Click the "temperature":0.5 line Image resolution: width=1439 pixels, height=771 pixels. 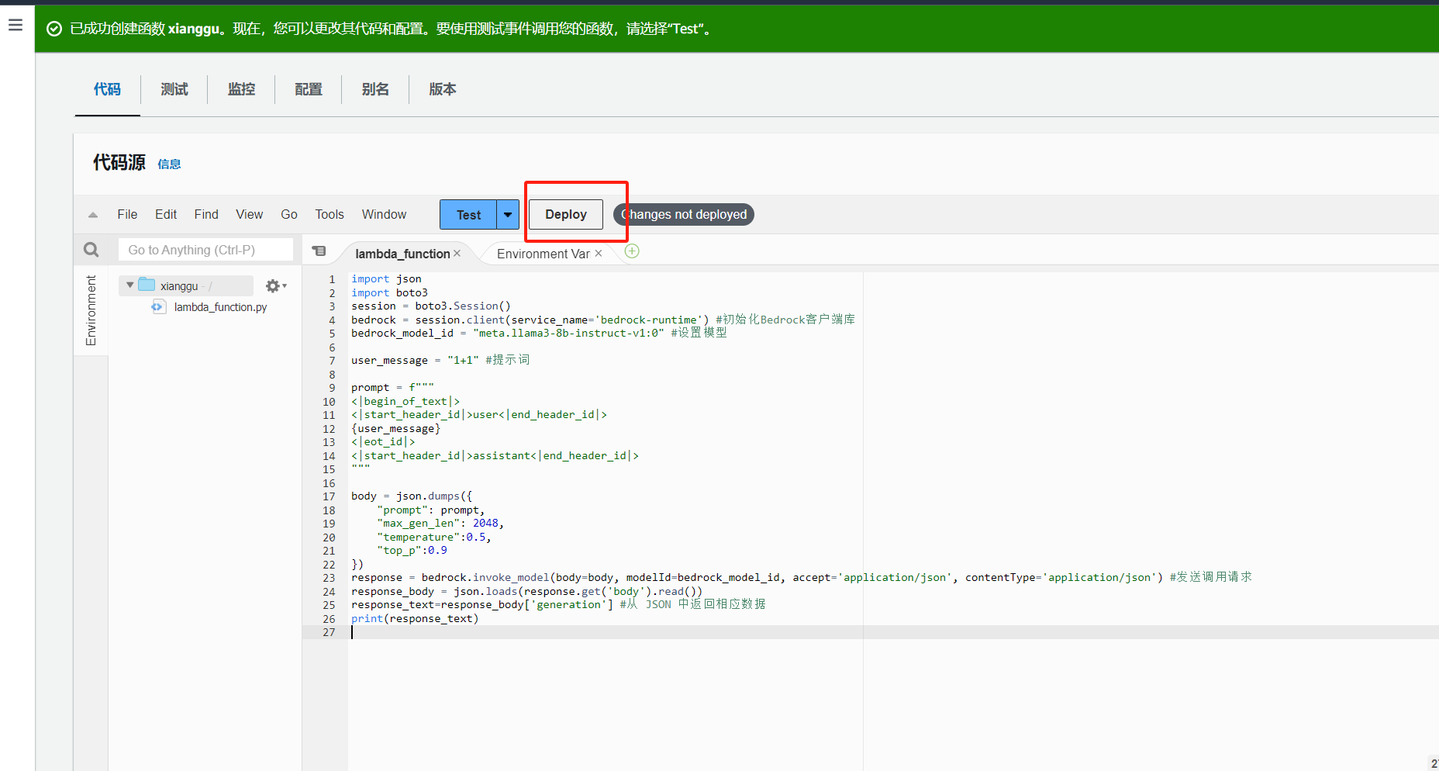click(434, 537)
